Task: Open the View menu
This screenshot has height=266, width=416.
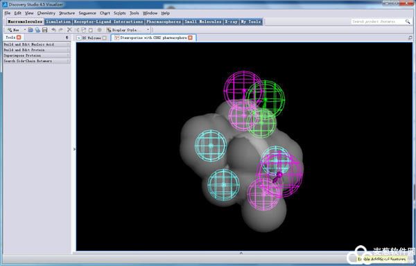Action: point(29,13)
